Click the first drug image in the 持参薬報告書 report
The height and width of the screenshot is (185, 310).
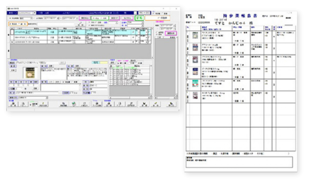[x=195, y=35]
